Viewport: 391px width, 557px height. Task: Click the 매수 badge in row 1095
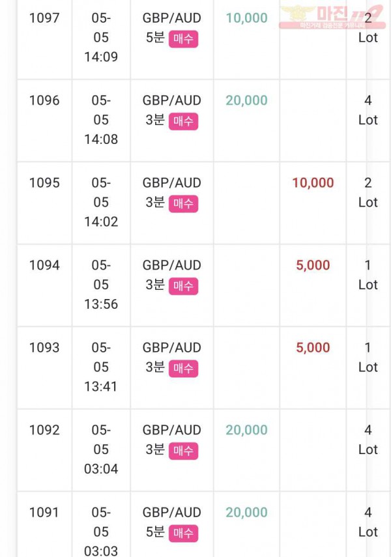pos(183,203)
